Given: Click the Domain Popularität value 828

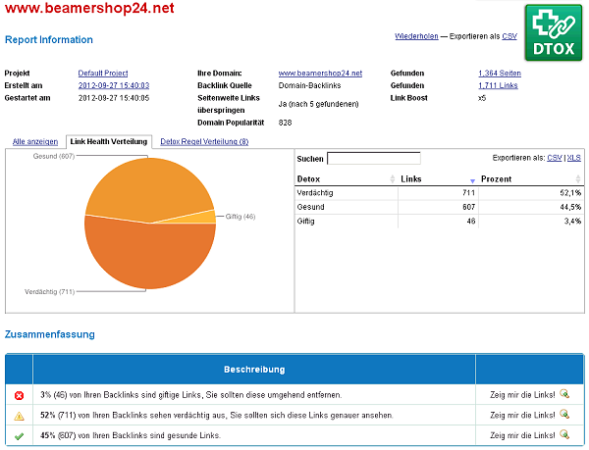Looking at the screenshot, I should (x=285, y=123).
